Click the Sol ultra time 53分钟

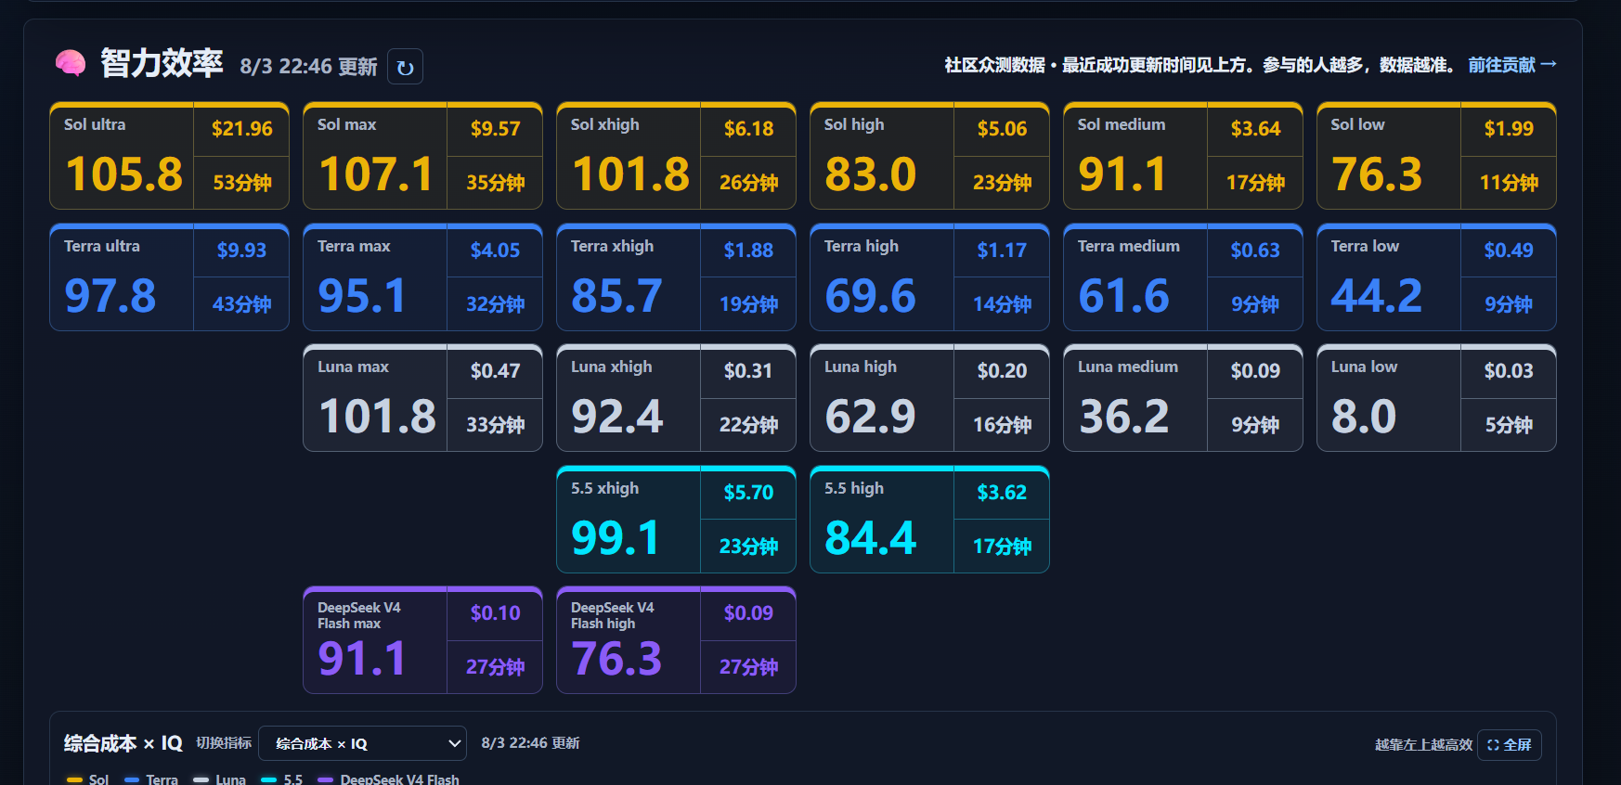click(242, 183)
